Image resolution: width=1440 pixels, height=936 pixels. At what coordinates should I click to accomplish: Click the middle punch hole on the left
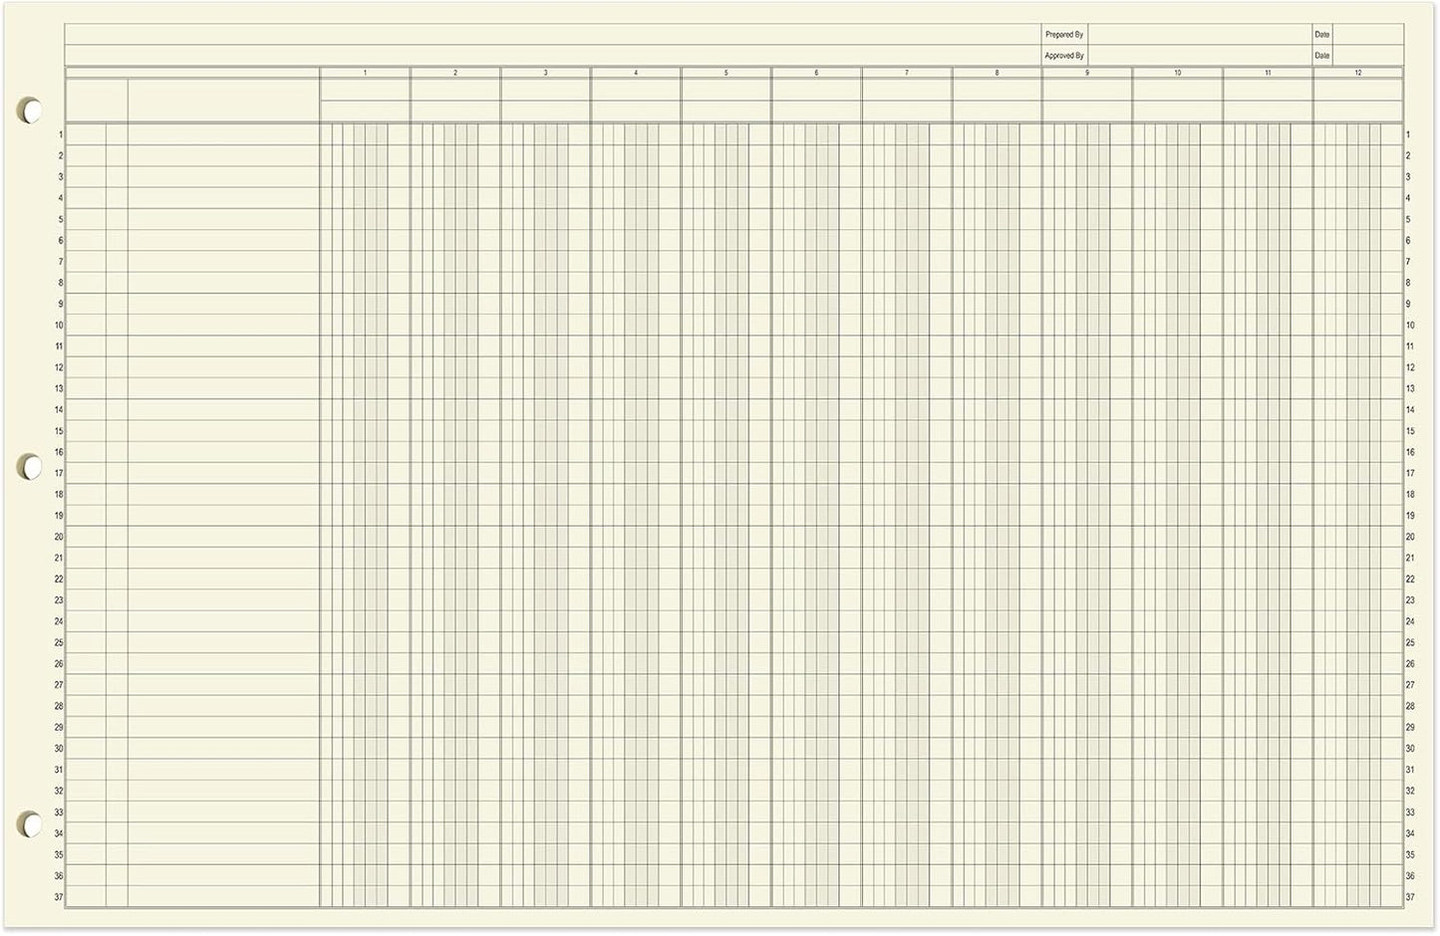point(29,467)
